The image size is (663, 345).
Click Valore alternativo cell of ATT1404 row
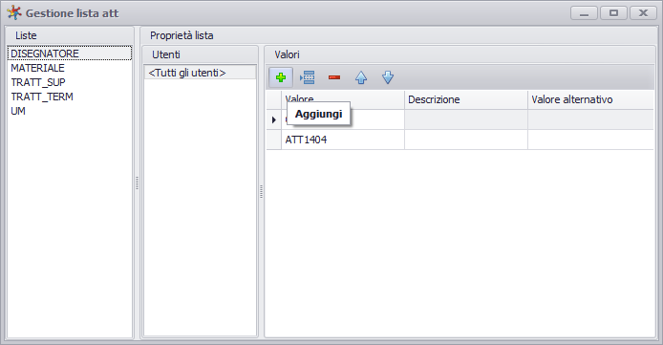tap(590, 140)
